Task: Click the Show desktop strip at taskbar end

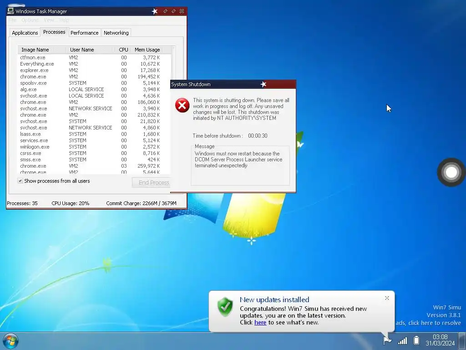Action: [462, 341]
